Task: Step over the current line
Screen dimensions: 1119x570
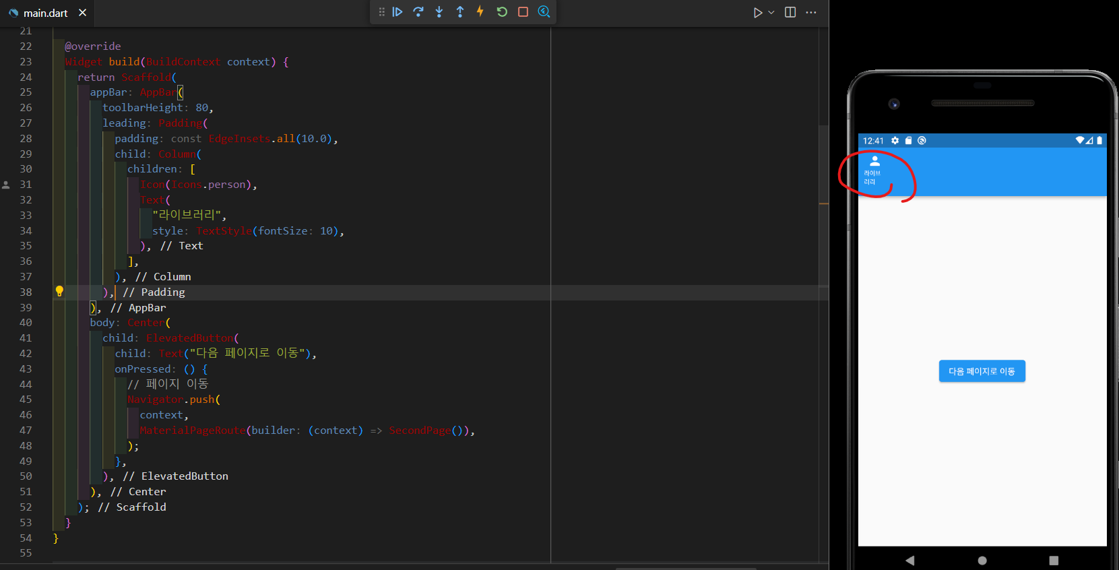Action: coord(418,11)
